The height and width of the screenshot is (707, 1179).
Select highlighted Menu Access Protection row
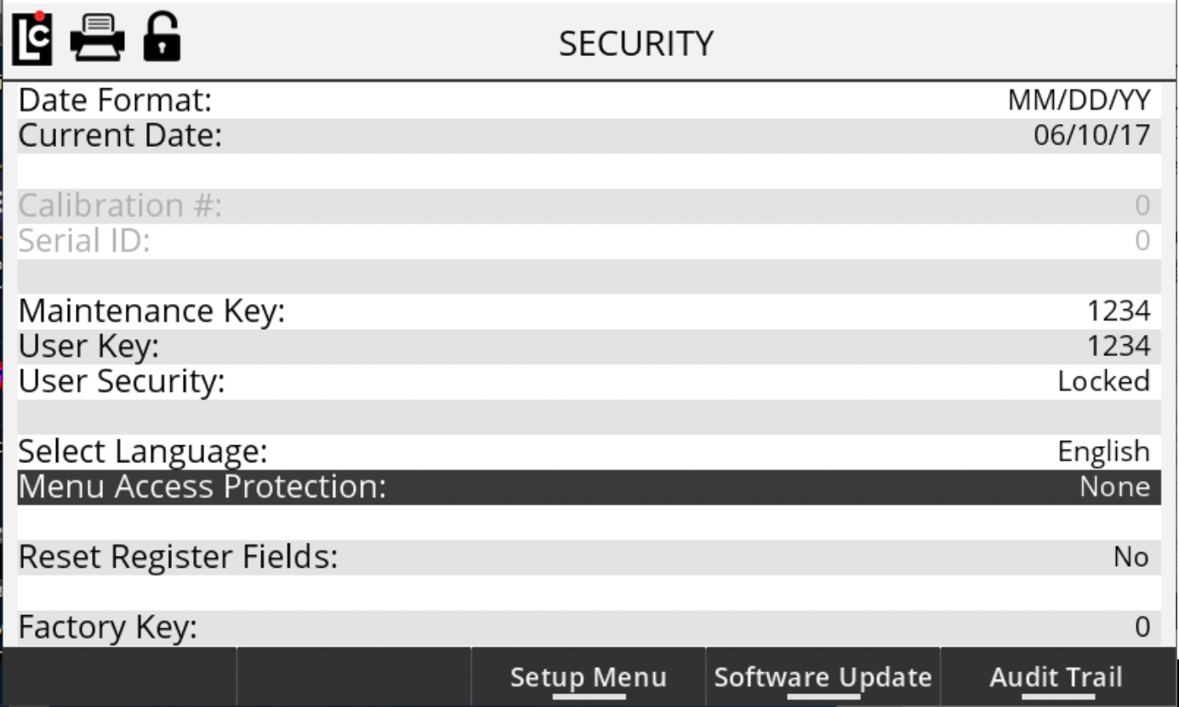pos(589,487)
